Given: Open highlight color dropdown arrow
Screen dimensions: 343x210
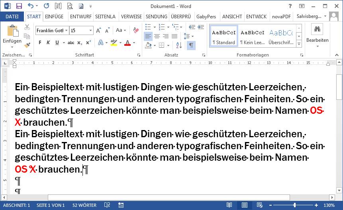Looking at the screenshot, I should 120,43.
